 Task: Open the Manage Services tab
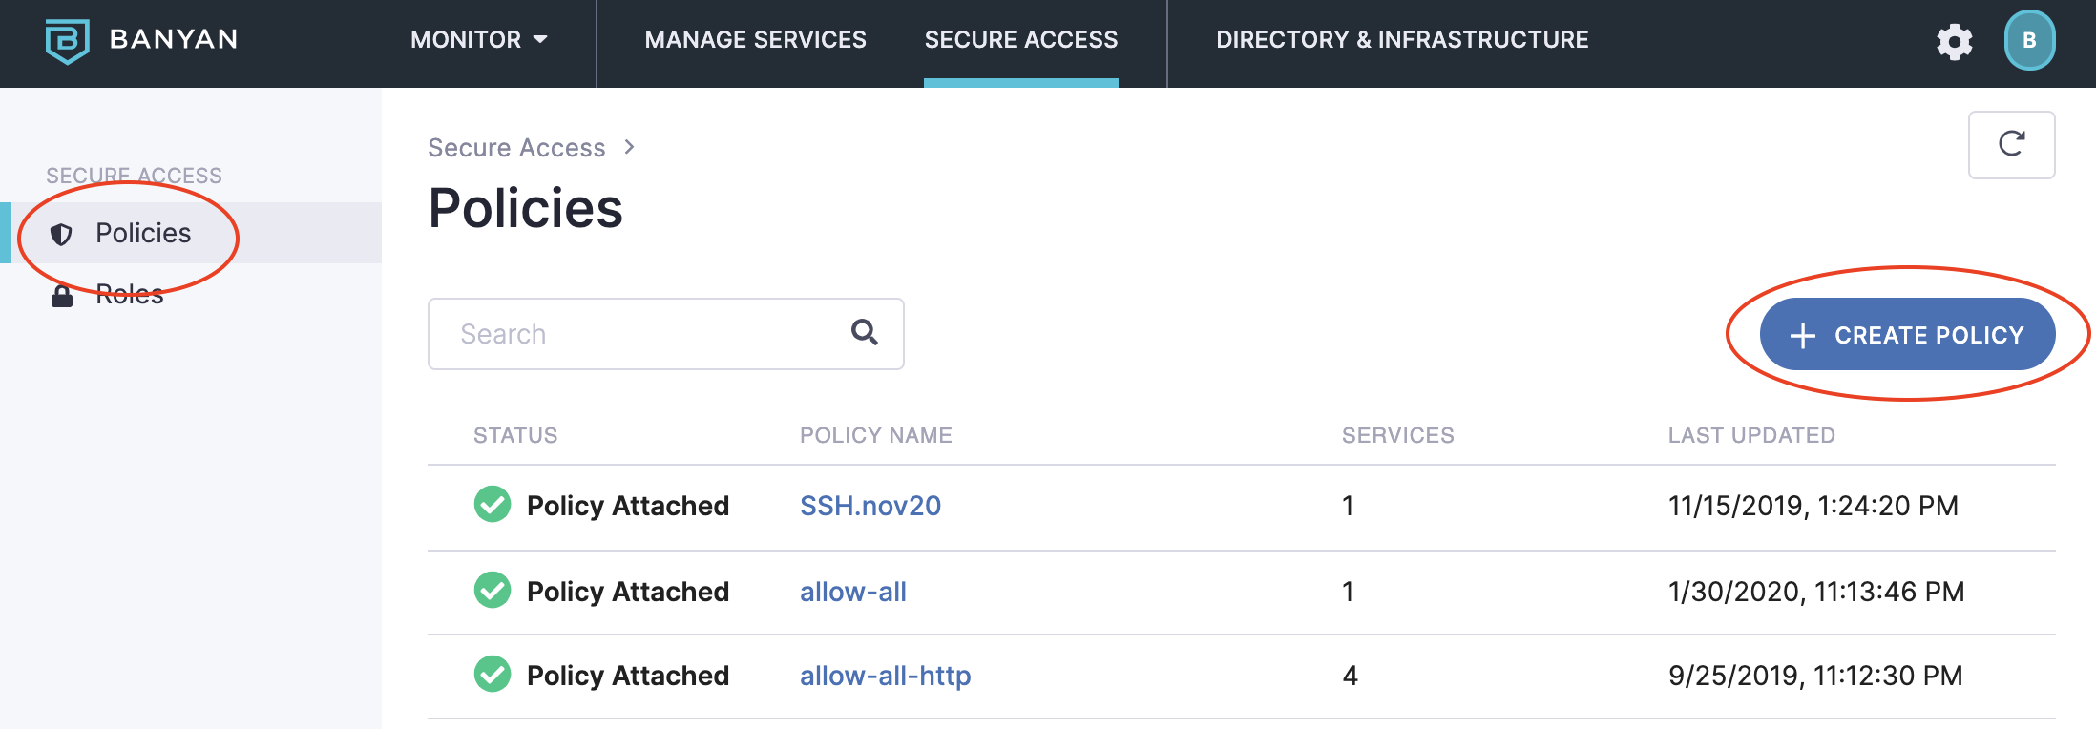tap(755, 40)
